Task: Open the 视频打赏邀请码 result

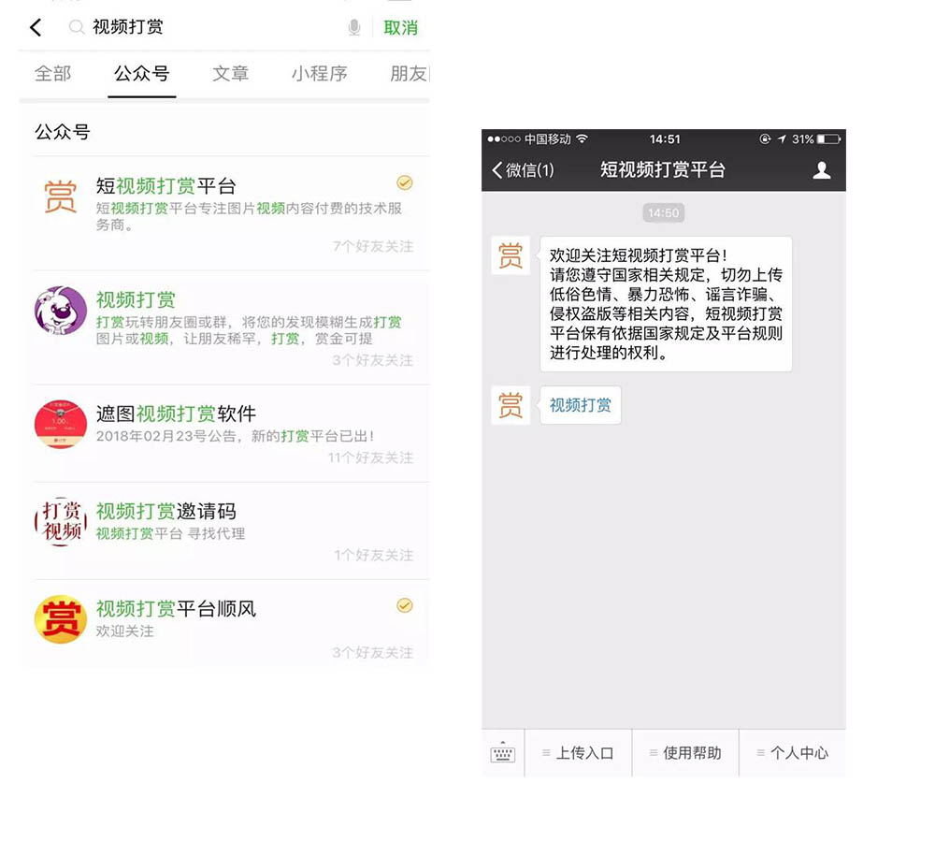Action: pos(231,530)
